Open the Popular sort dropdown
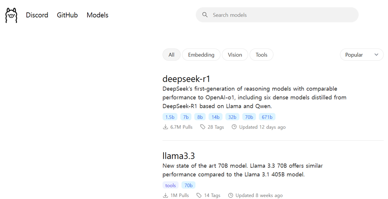The image size is (388, 199). click(x=362, y=55)
